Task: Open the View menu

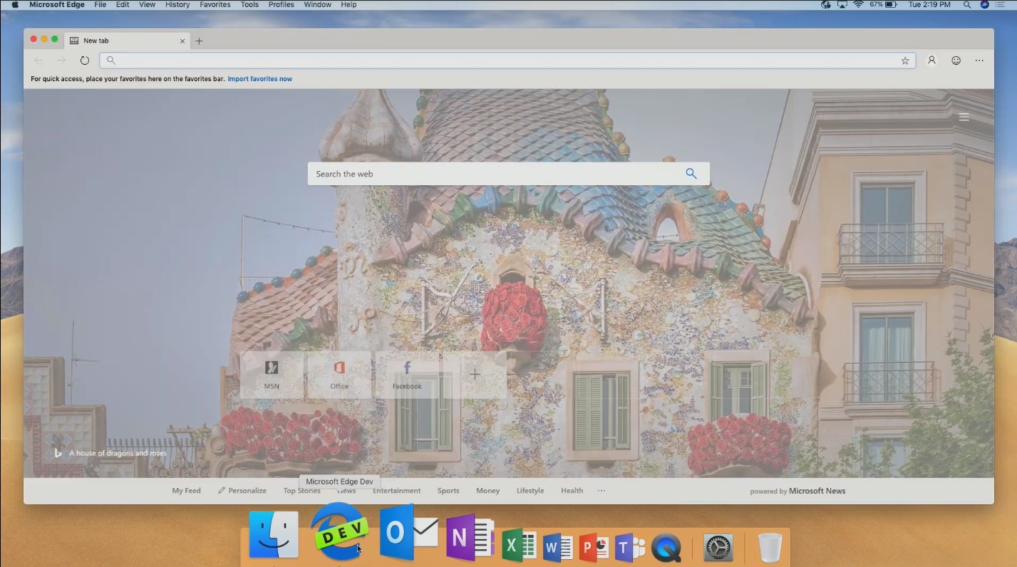Action: point(147,4)
